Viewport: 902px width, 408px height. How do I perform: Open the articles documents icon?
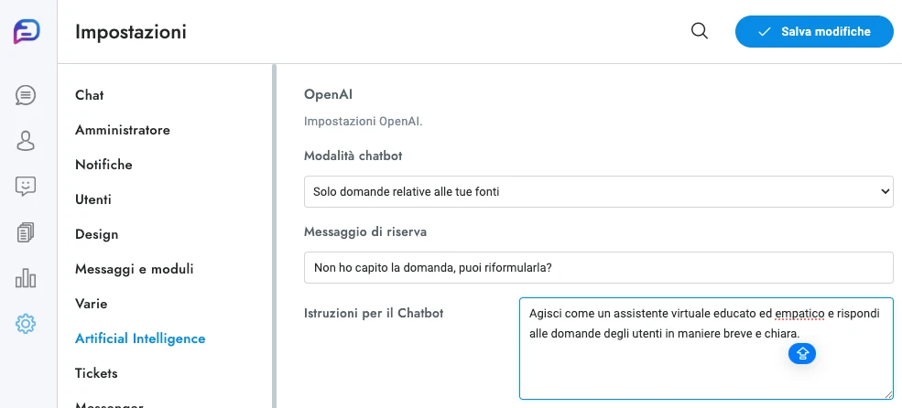[26, 232]
